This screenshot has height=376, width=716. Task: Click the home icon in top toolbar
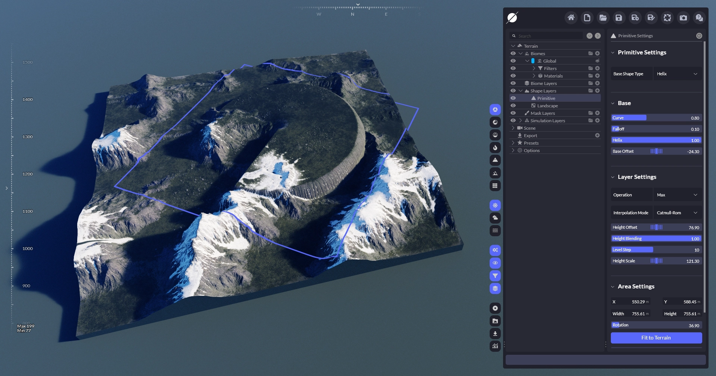click(x=571, y=18)
